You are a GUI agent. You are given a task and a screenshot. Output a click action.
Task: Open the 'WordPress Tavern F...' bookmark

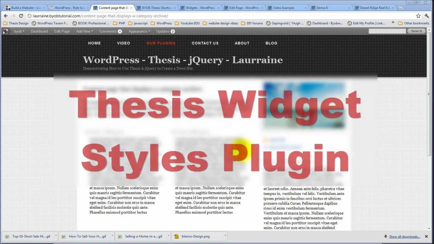pos(50,23)
